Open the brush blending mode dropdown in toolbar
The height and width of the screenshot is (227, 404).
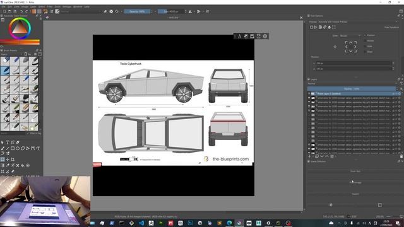click(x=80, y=11)
